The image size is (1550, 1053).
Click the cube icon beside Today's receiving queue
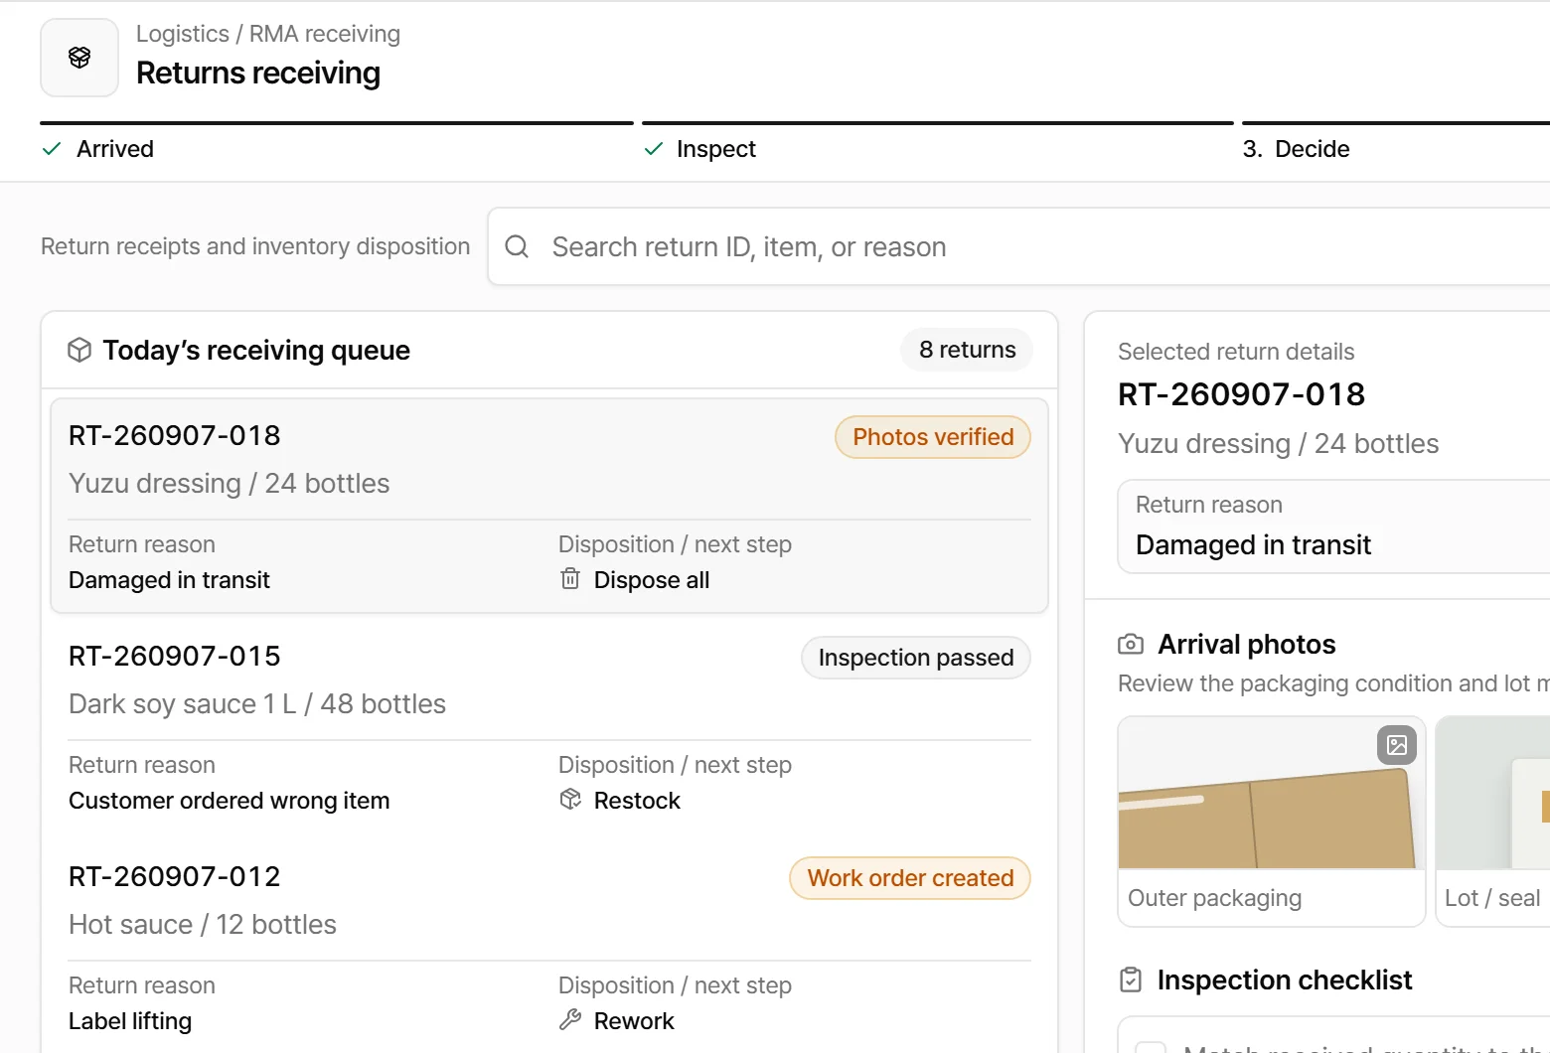pyautogui.click(x=79, y=350)
